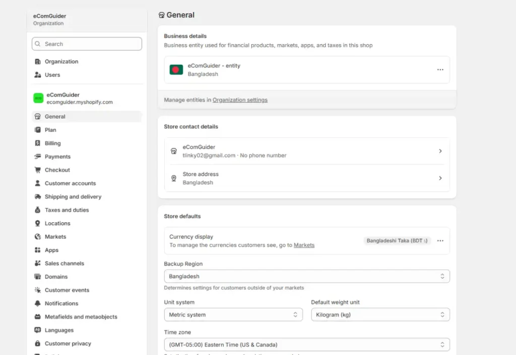This screenshot has width=516, height=355.
Task: Click the green eComGuider store avatar
Action: [x=38, y=98]
